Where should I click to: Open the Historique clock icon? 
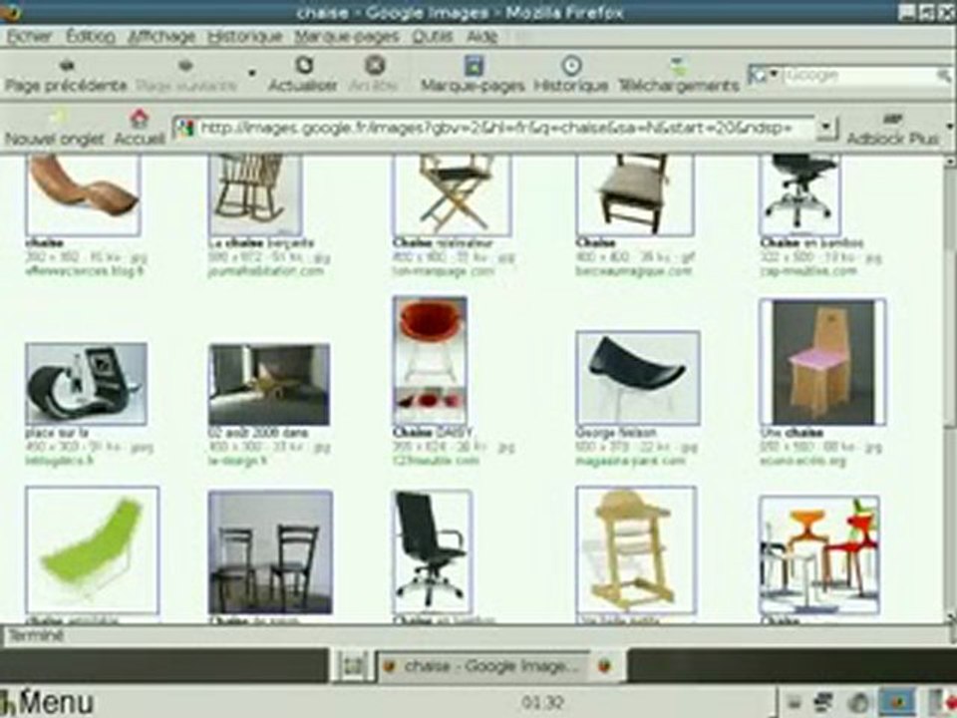tap(570, 65)
